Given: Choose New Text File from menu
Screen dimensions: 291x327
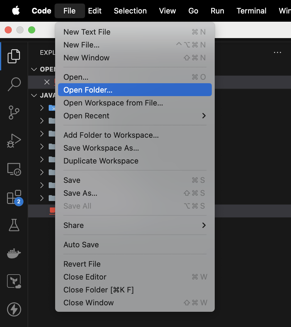Looking at the screenshot, I should (87, 32).
